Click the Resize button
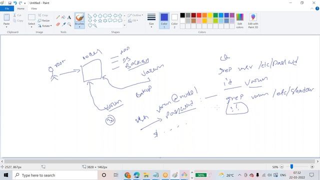This screenshot has width=320, height=180. click(x=43, y=20)
